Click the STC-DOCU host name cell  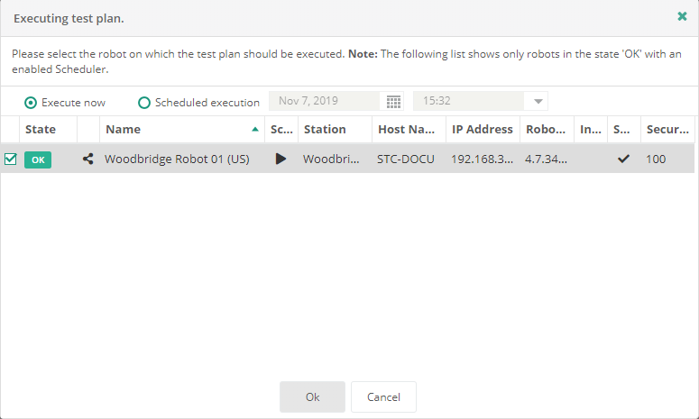[x=406, y=159]
